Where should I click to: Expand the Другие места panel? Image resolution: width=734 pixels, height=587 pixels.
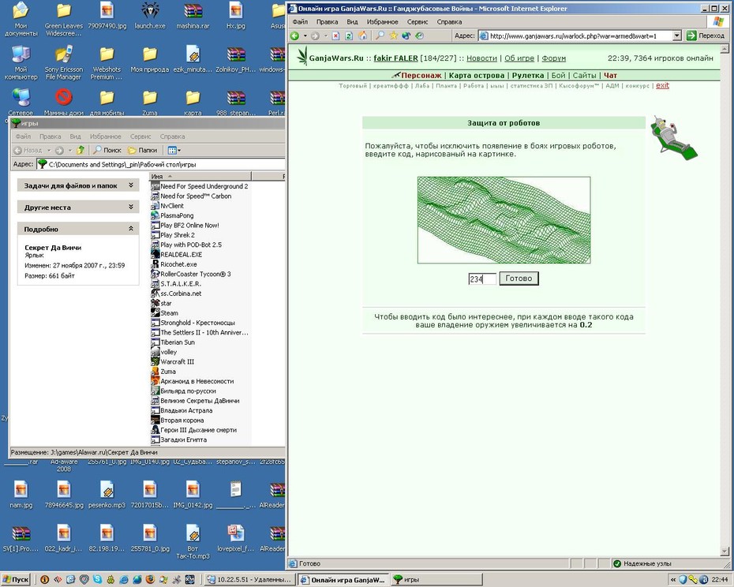tap(130, 207)
